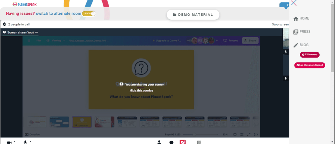Click the 32% zoom value
Image resolution: width=335 pixels, height=144 pixels.
click(x=225, y=134)
